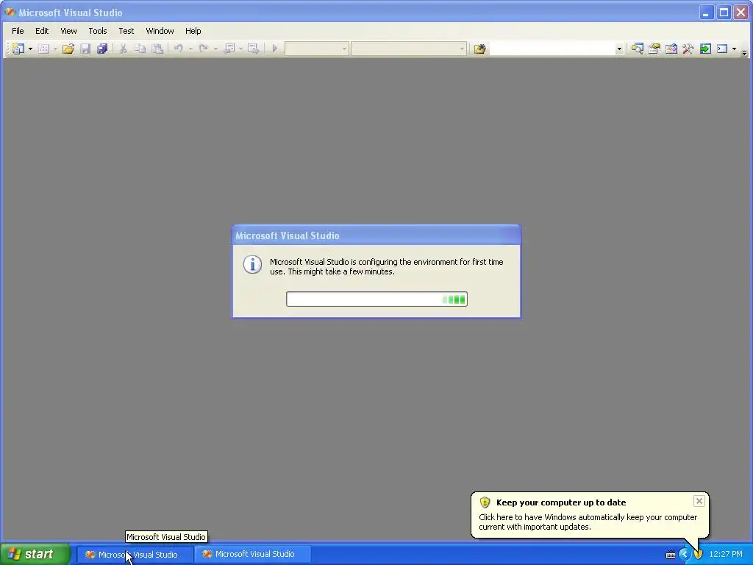Open the Window menu
The width and height of the screenshot is (753, 565).
(x=160, y=31)
